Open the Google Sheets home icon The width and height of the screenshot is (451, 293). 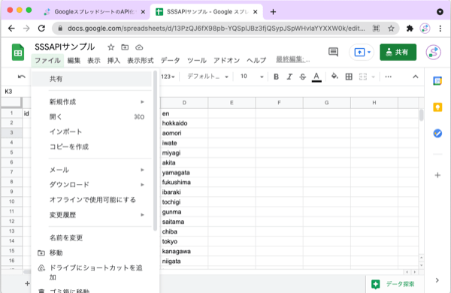[18, 53]
